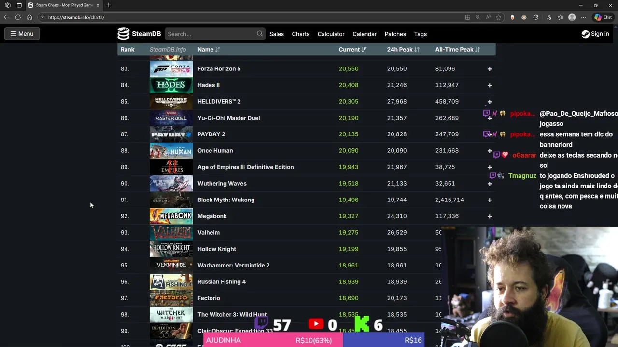618x347 pixels.
Task: Expand the Once Human row plus
Action: [x=490, y=151]
